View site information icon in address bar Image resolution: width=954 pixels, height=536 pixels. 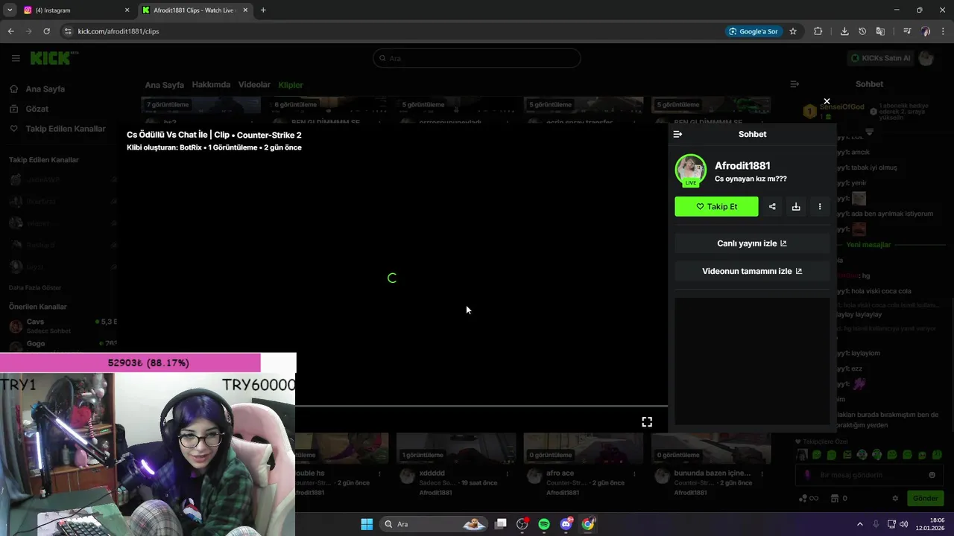67,31
